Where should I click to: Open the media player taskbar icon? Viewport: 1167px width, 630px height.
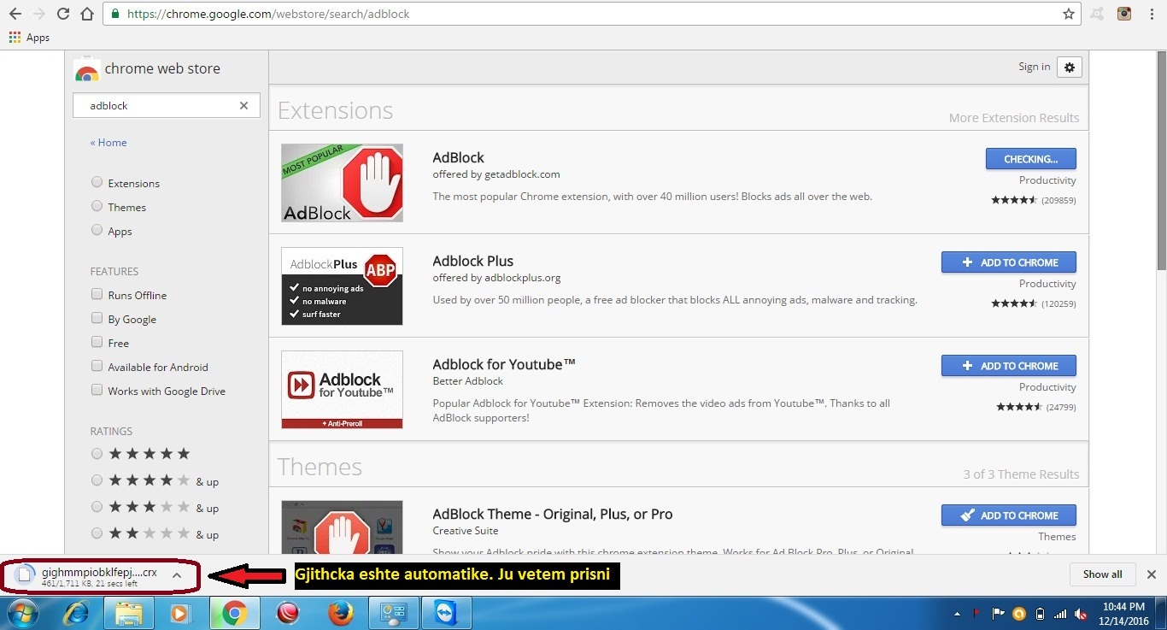point(180,614)
